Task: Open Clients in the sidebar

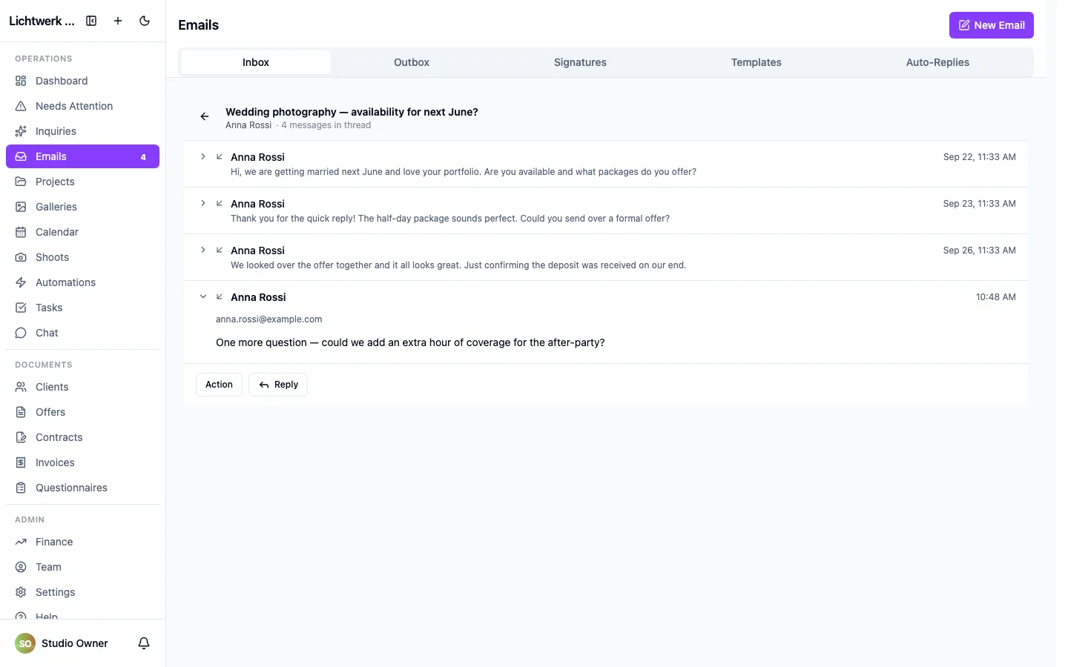Action: pyautogui.click(x=82, y=387)
